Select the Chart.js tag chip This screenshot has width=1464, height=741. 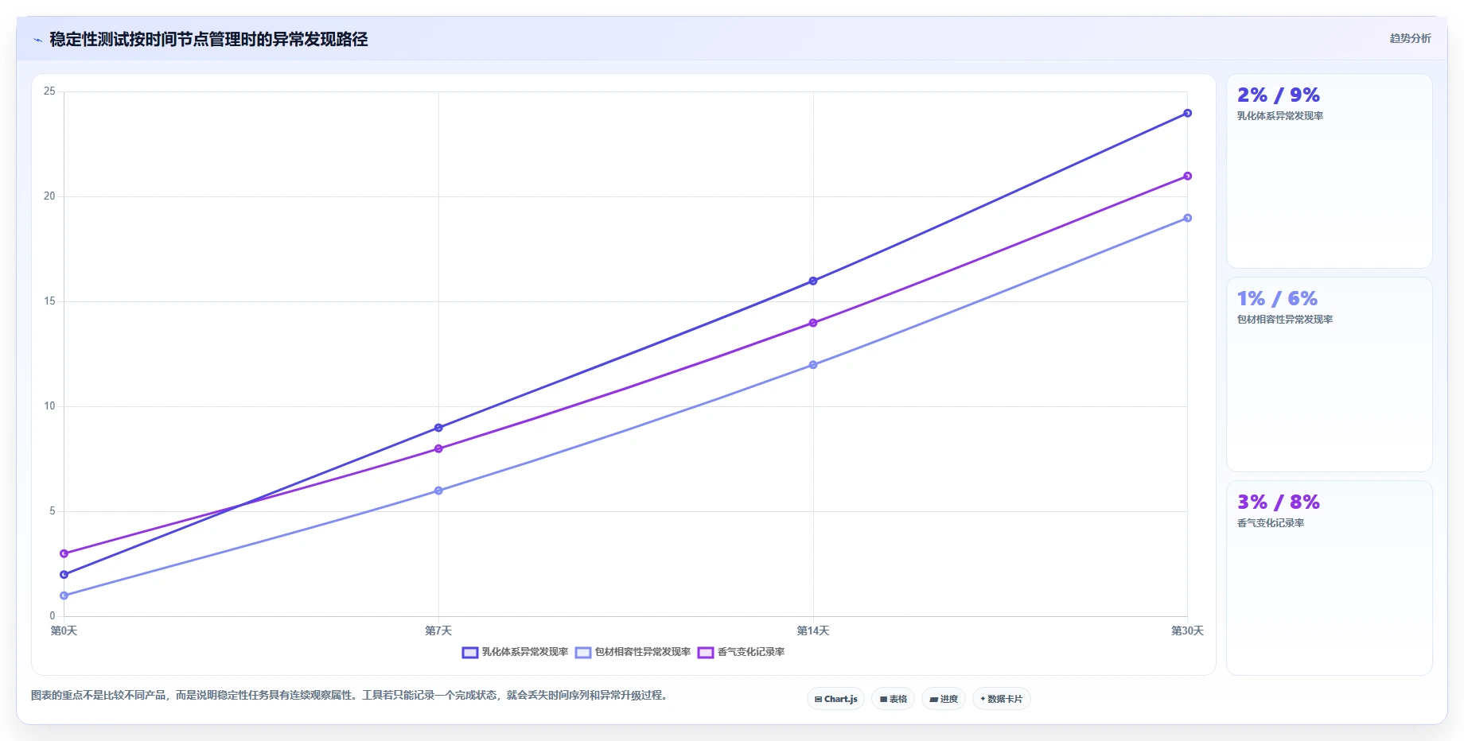pos(835,699)
